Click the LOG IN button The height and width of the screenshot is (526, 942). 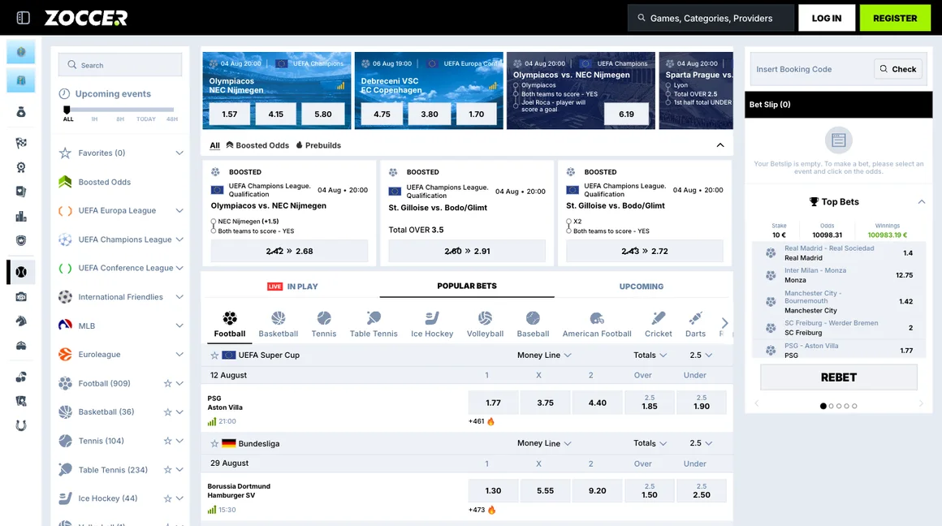click(x=827, y=18)
